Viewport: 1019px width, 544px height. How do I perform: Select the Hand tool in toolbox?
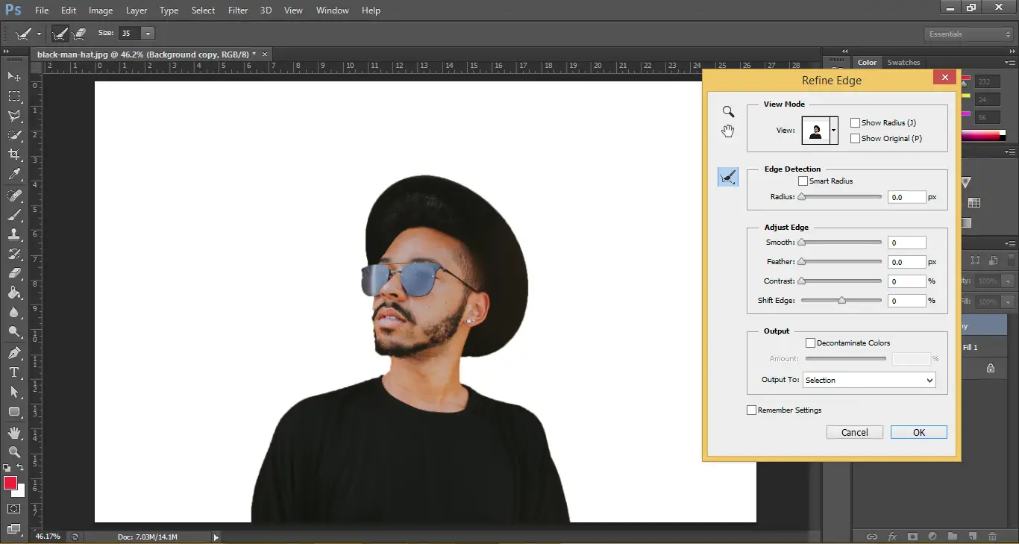point(14,433)
